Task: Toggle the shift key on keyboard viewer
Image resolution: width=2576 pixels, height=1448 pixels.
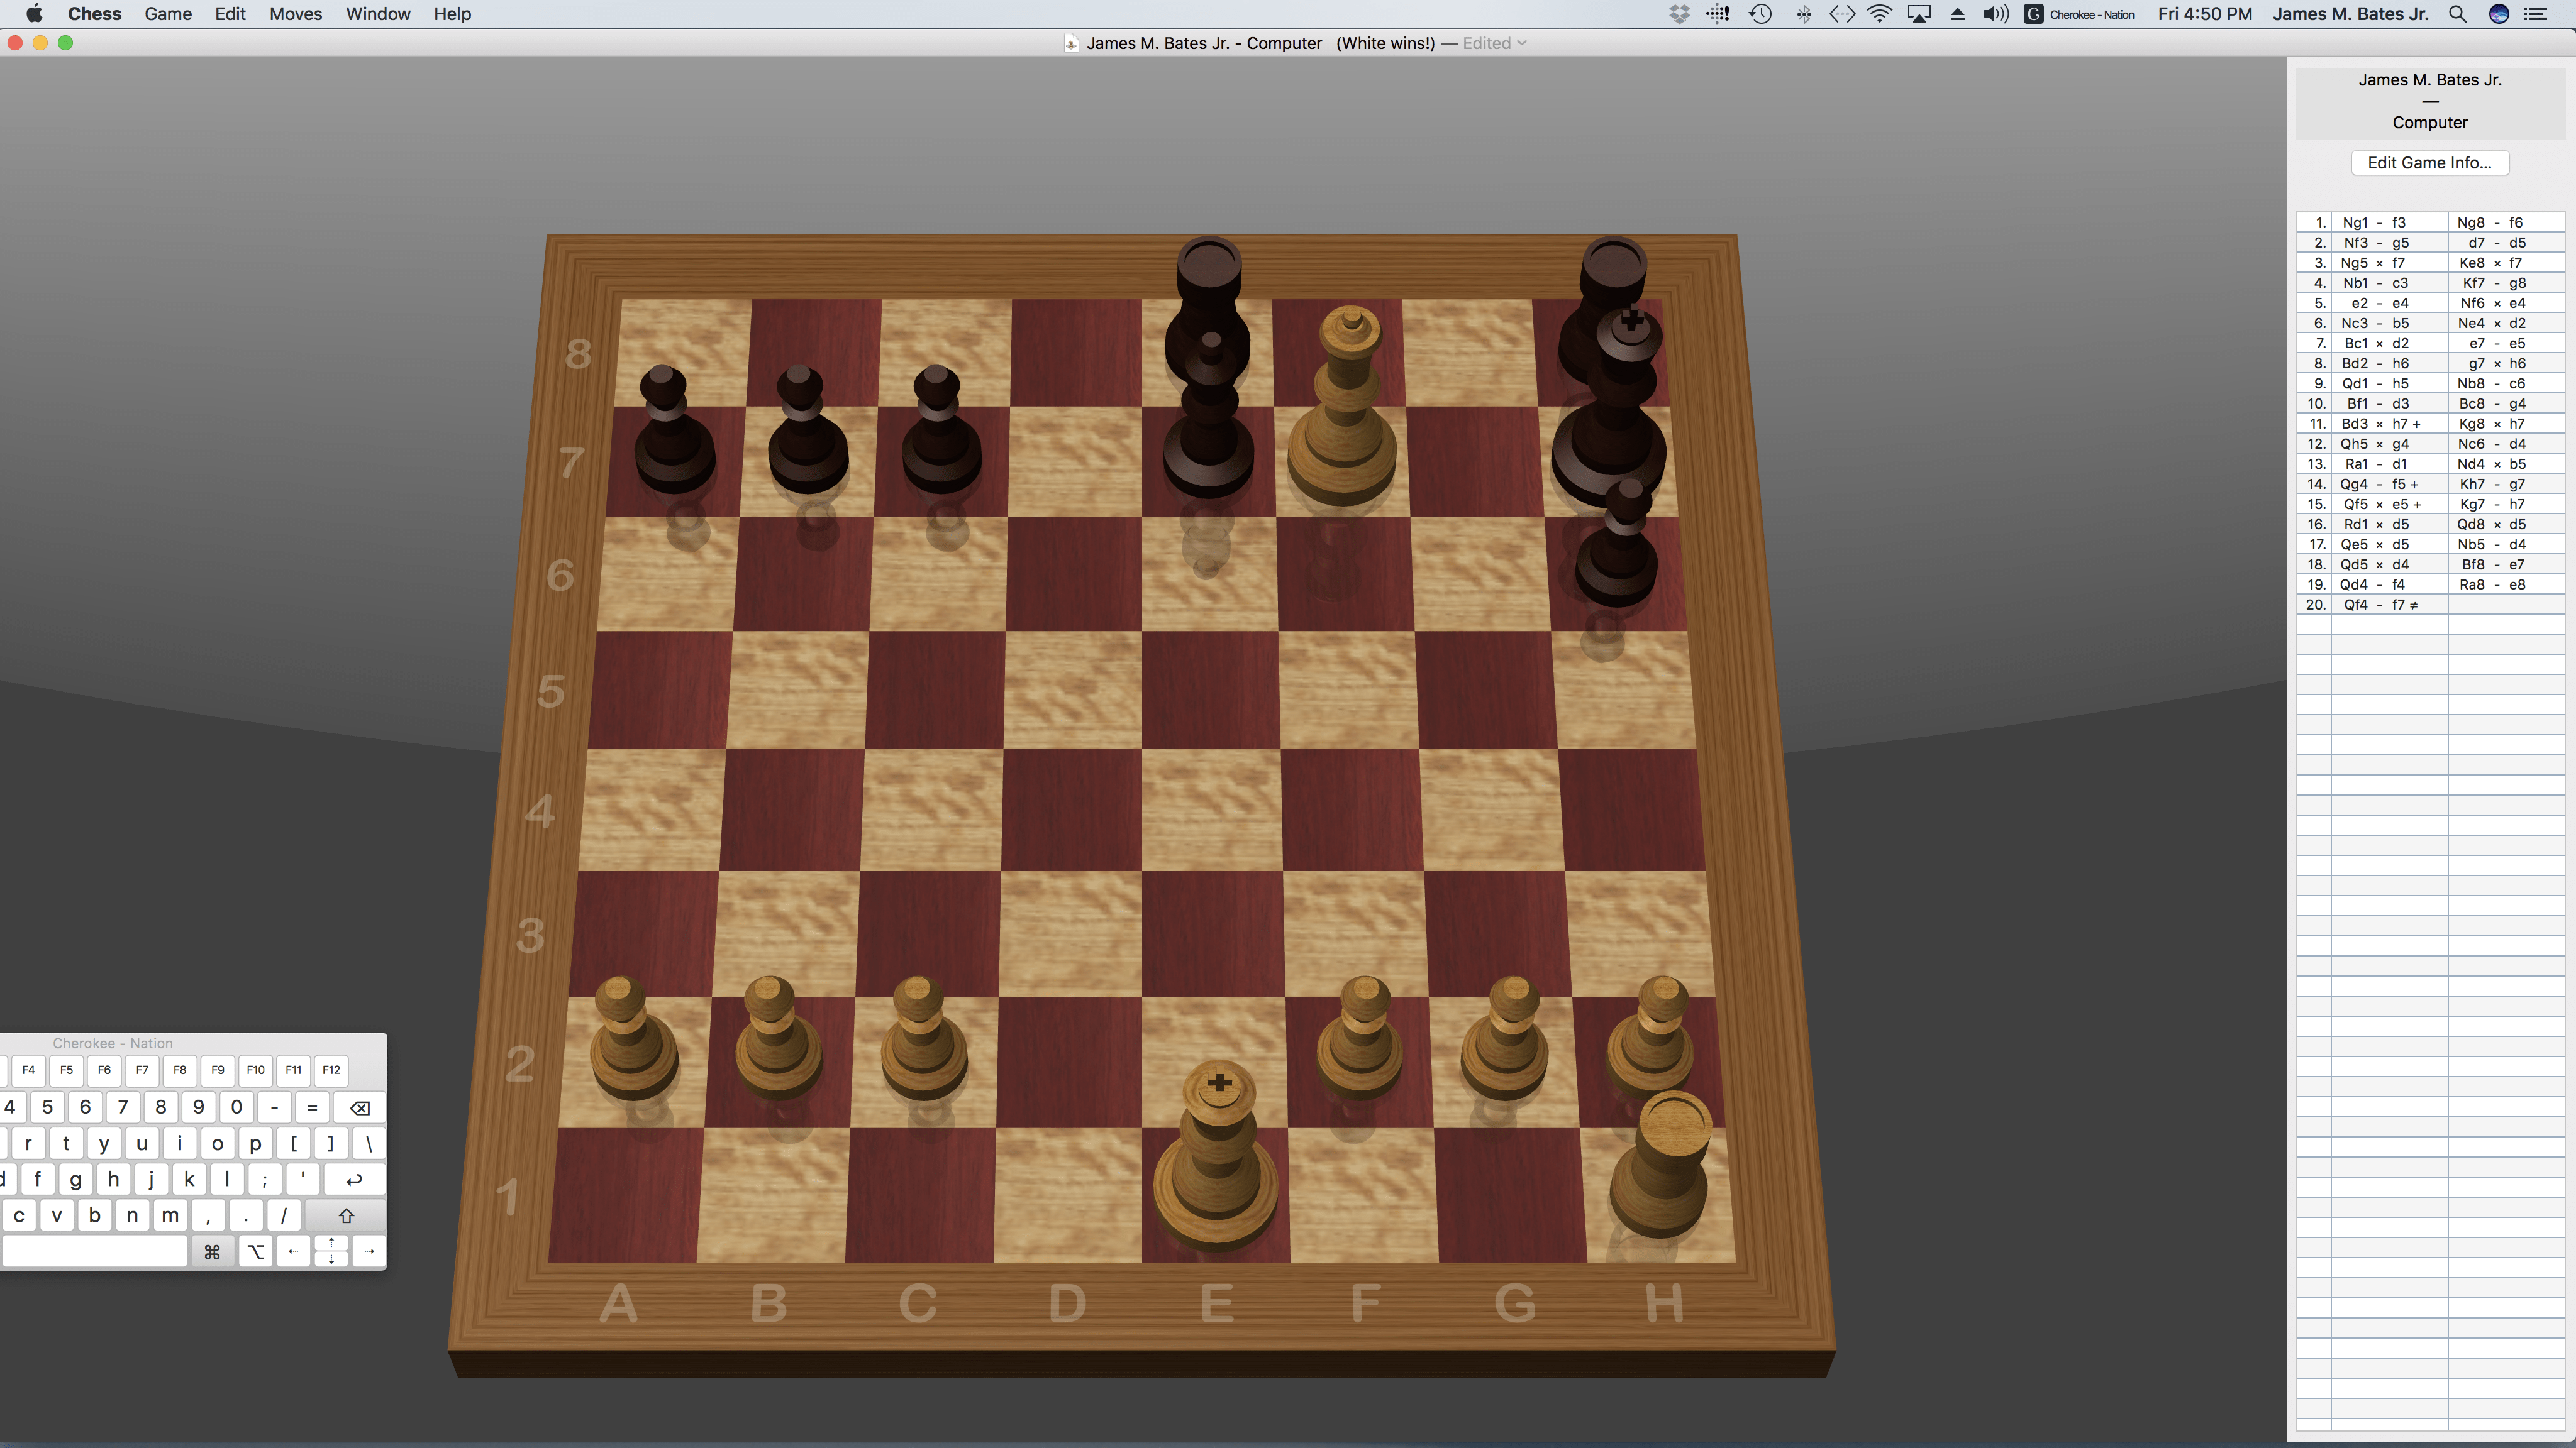Action: pos(346,1215)
